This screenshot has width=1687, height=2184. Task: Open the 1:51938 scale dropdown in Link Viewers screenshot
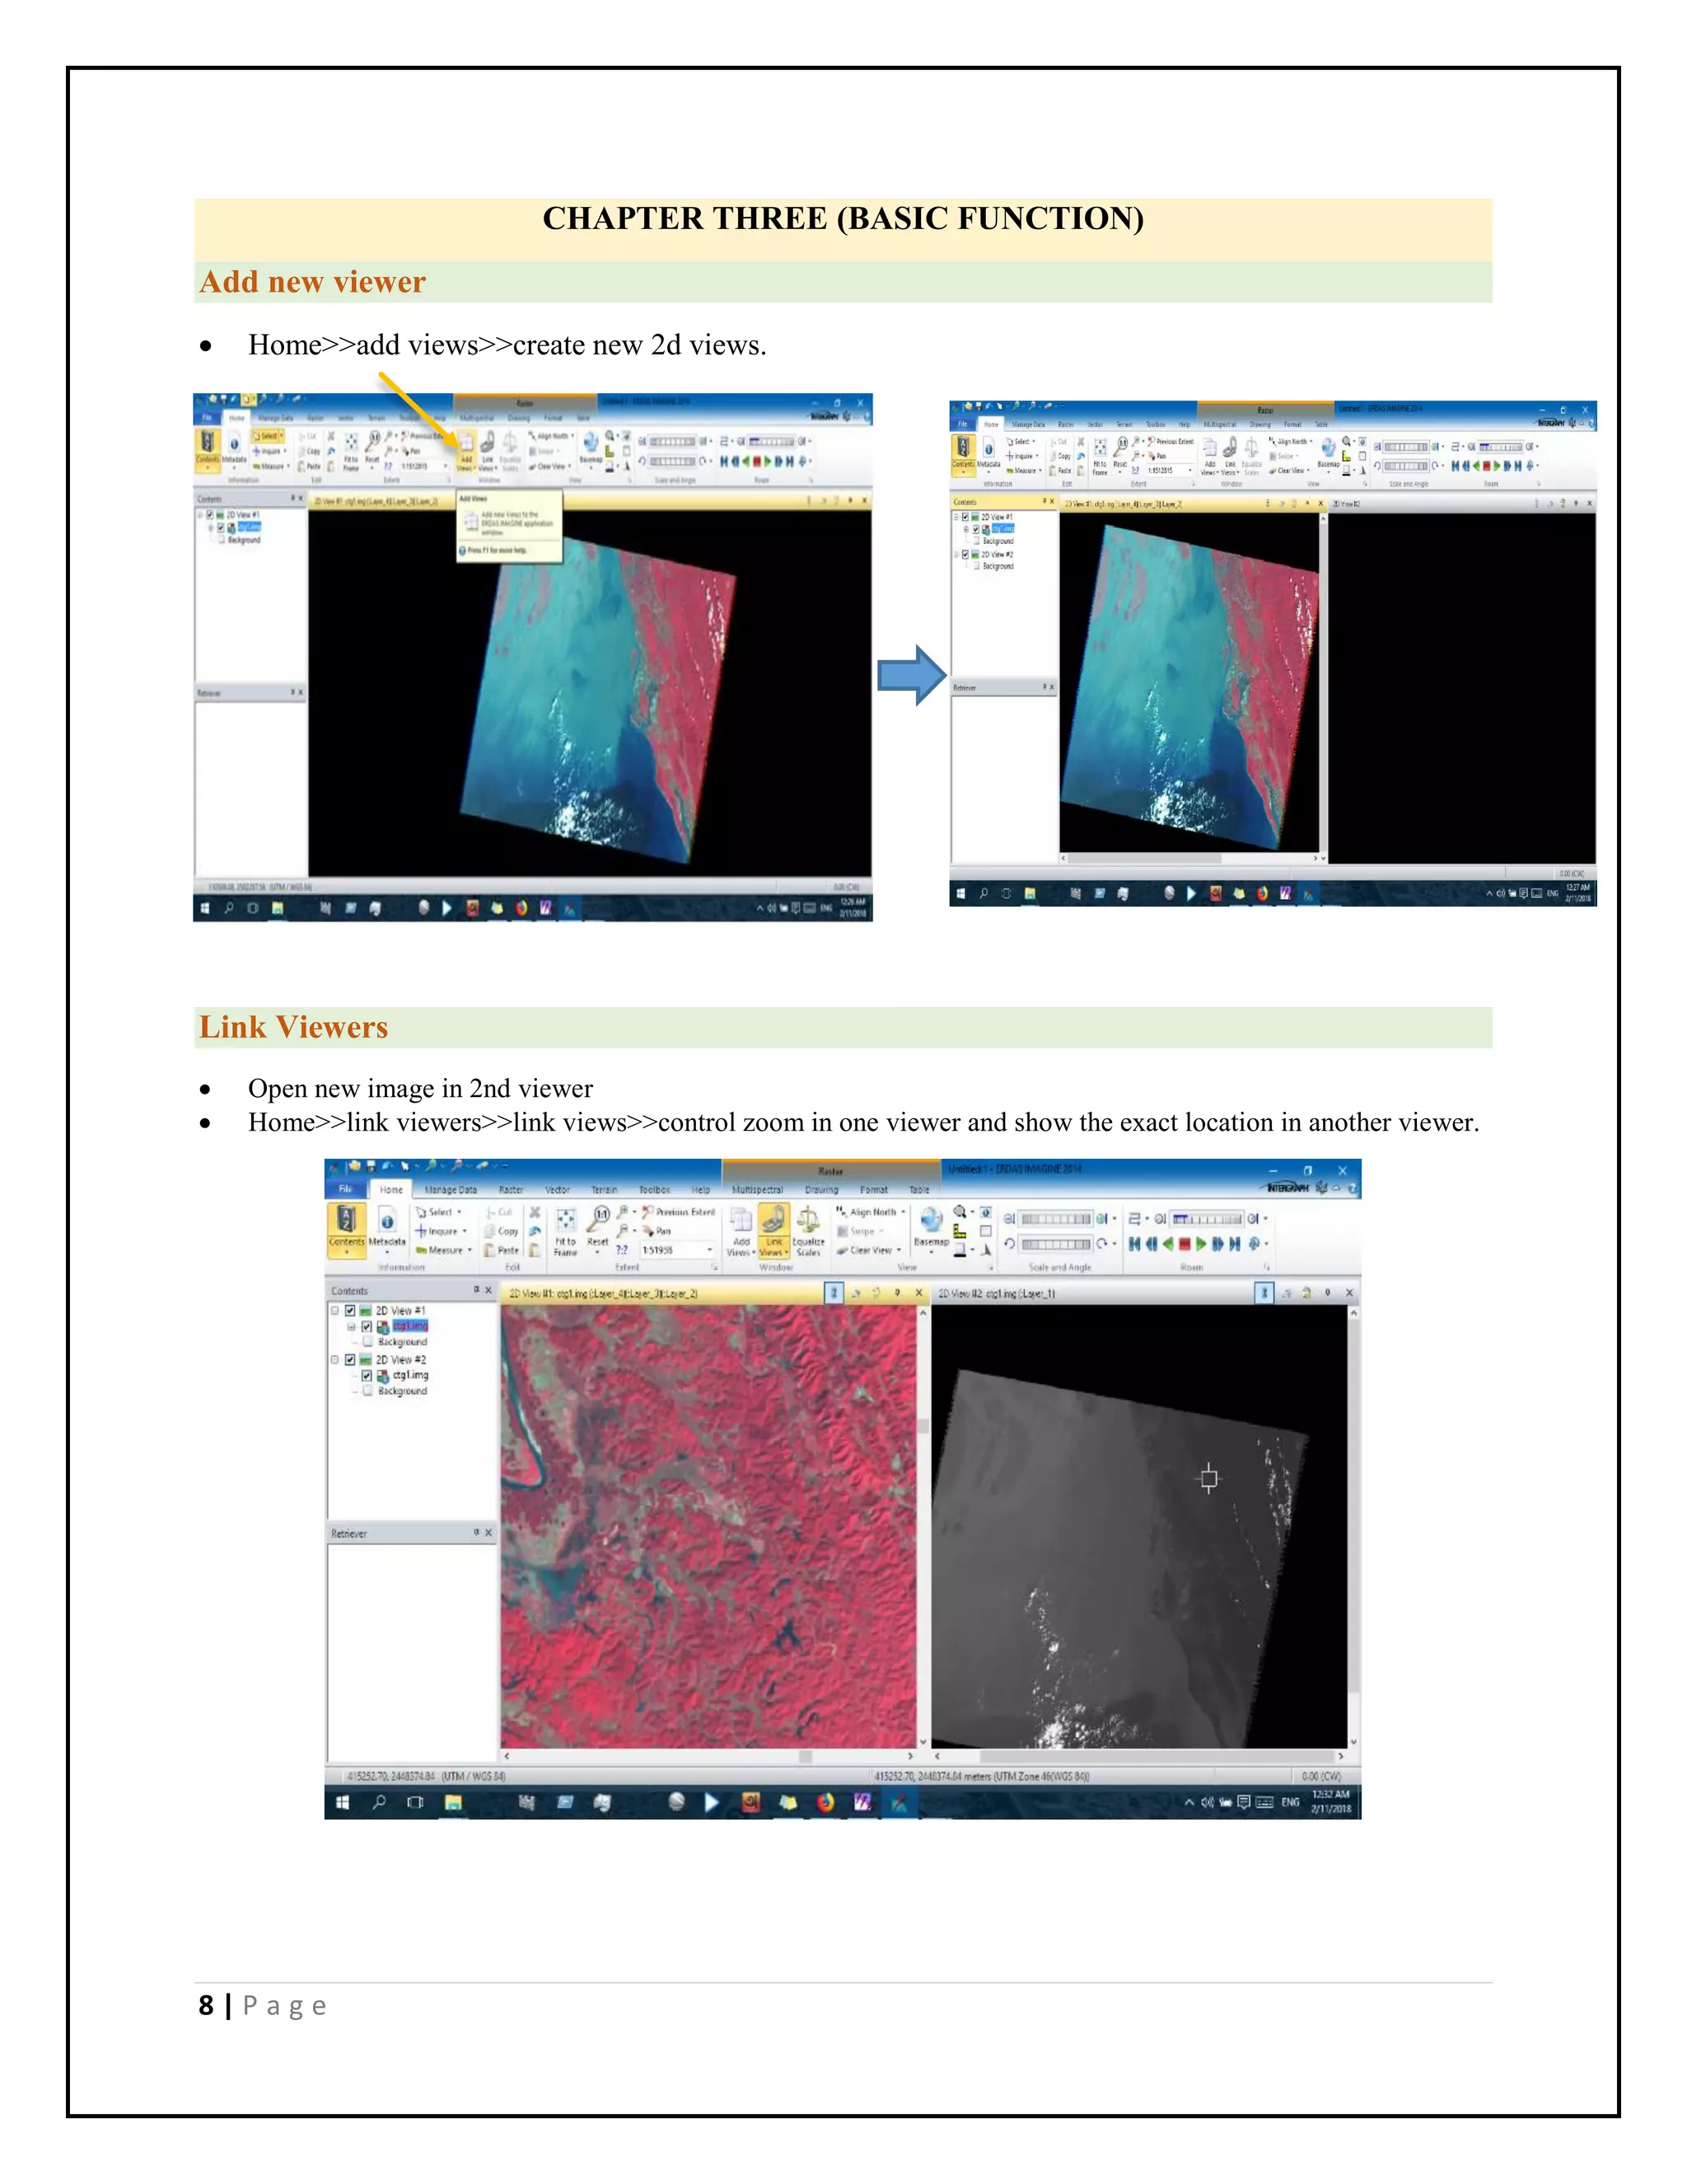[x=709, y=1250]
